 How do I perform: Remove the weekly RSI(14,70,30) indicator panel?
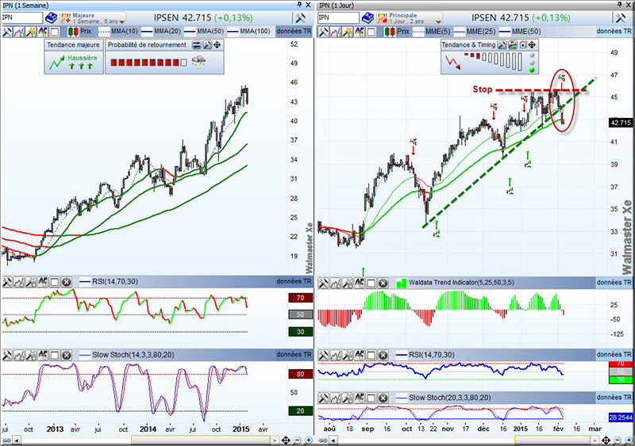click(x=67, y=282)
